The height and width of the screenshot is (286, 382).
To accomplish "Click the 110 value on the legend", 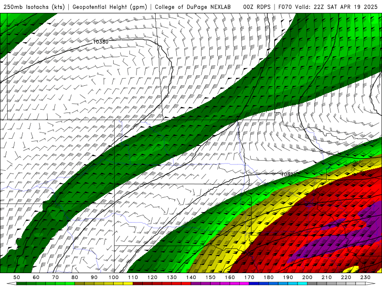I will point(133,277).
